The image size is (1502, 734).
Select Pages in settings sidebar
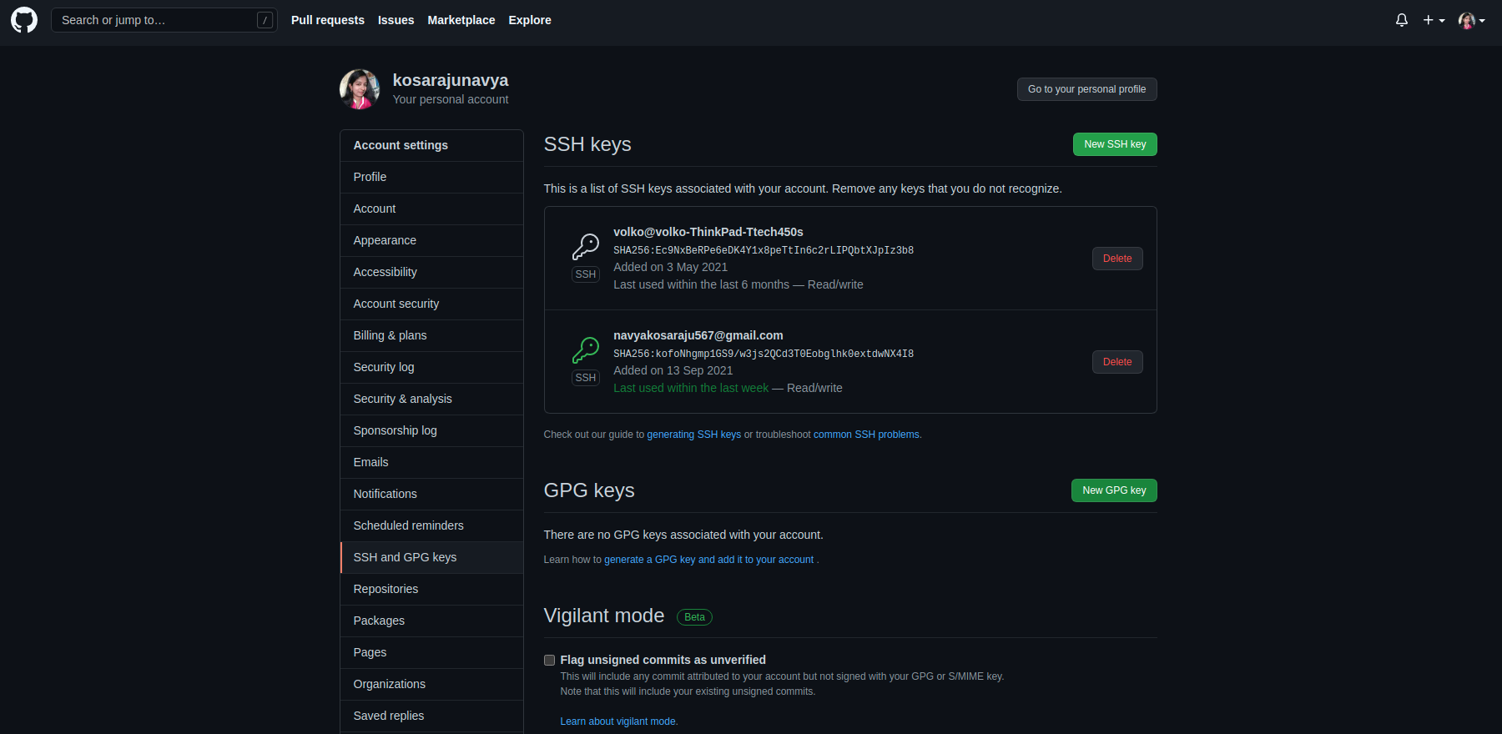click(x=431, y=652)
